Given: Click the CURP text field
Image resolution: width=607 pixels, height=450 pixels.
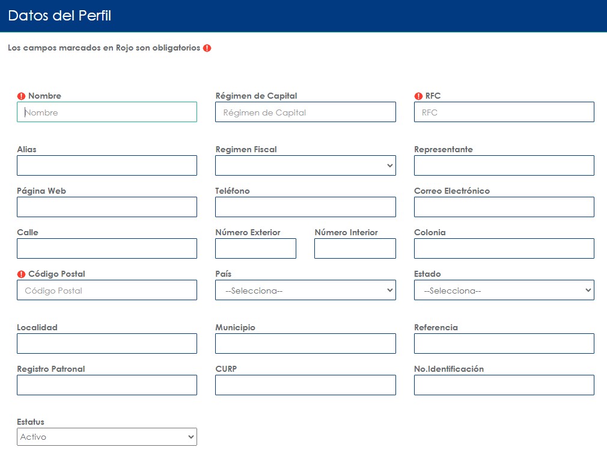Looking at the screenshot, I should (x=305, y=385).
